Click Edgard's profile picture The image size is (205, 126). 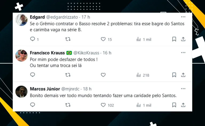(x=21, y=20)
